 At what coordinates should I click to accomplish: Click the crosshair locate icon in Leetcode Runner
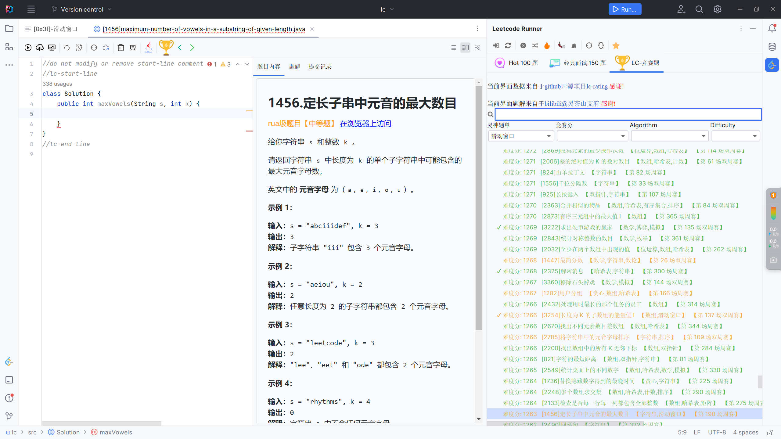(589, 45)
